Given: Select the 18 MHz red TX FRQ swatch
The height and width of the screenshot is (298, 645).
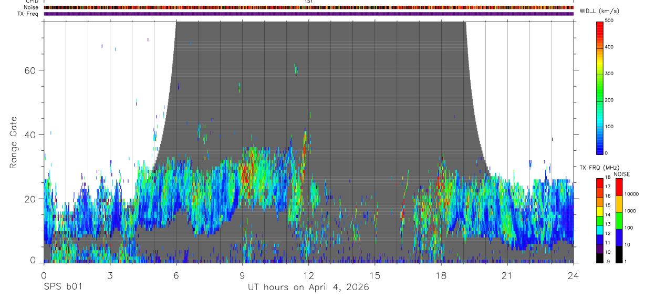Looking at the screenshot, I should 600,182.
